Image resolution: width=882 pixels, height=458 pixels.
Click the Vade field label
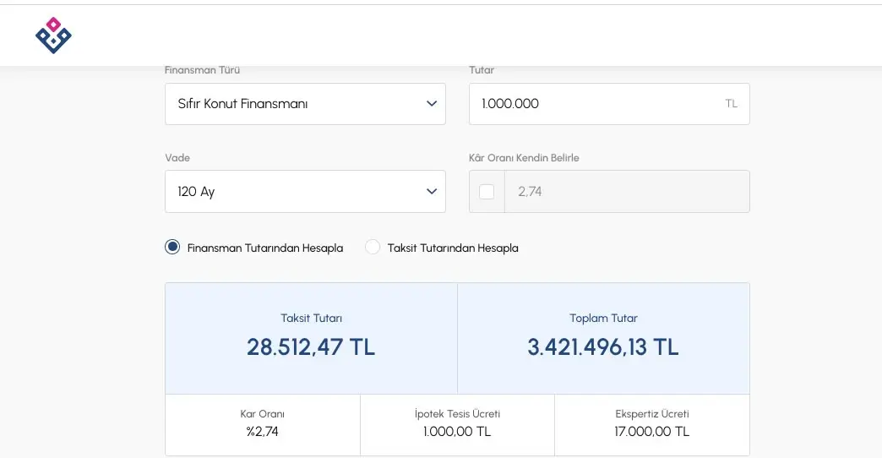[x=177, y=158]
